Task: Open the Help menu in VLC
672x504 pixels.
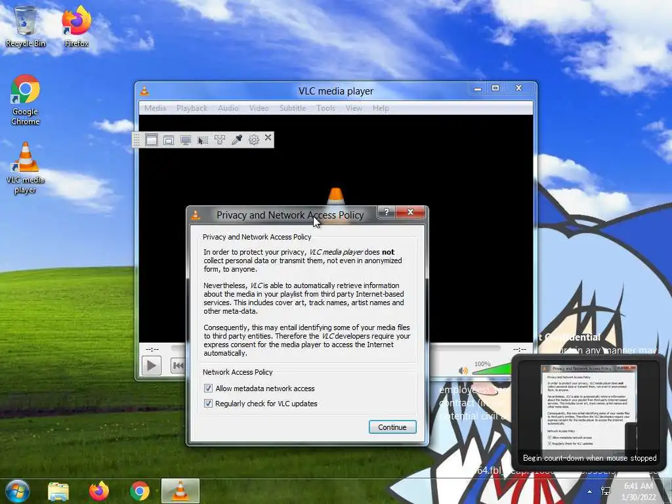Action: [381, 108]
